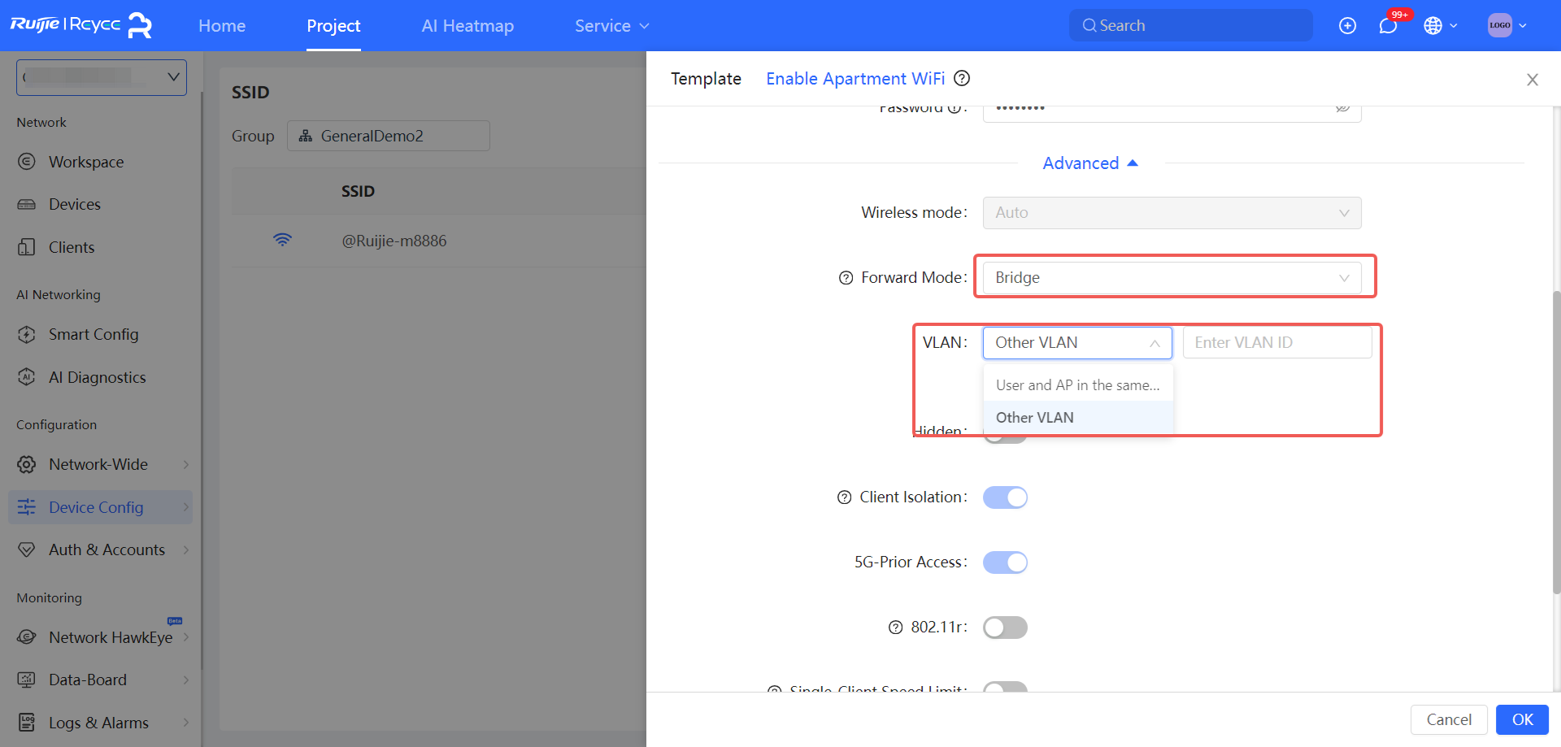This screenshot has width=1561, height=747.
Task: Click the panel's vertical scrollbar
Action: [x=1556, y=439]
